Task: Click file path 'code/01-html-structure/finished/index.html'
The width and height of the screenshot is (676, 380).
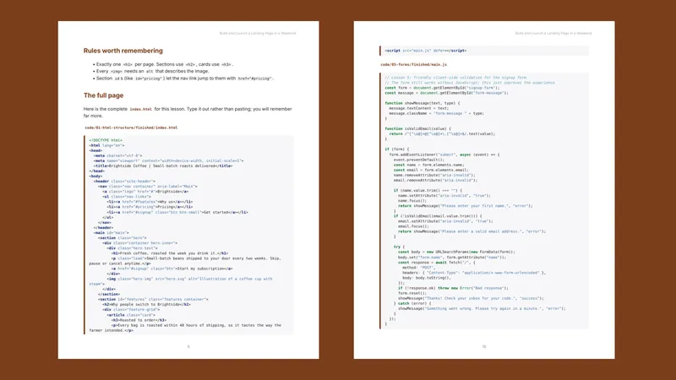Action: 131,128
